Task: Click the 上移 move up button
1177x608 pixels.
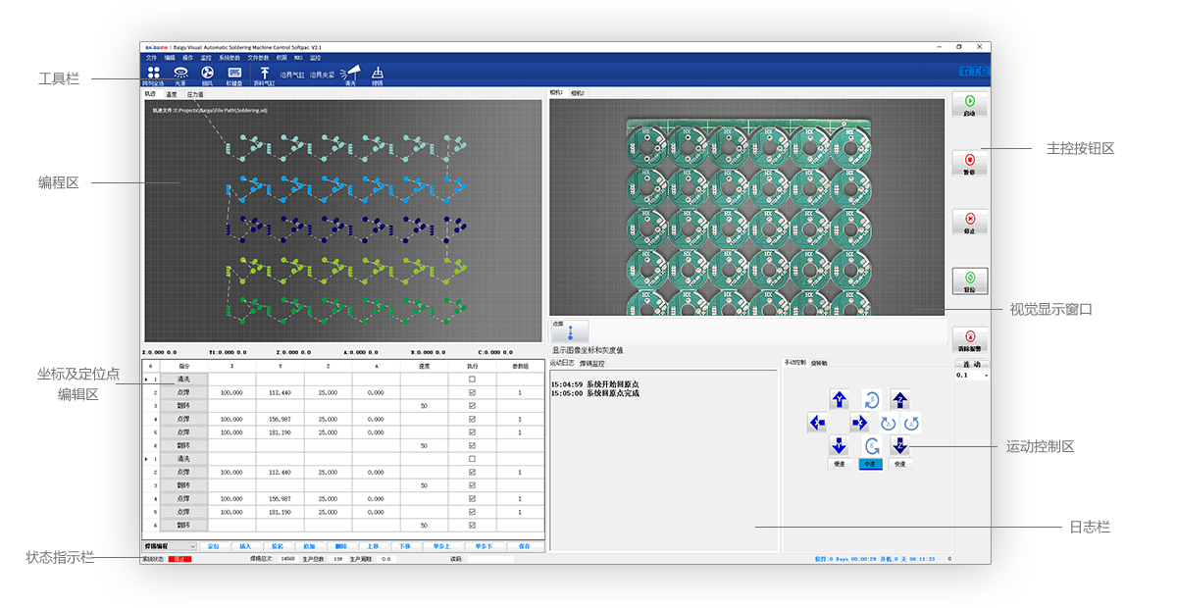Action: click(x=372, y=546)
